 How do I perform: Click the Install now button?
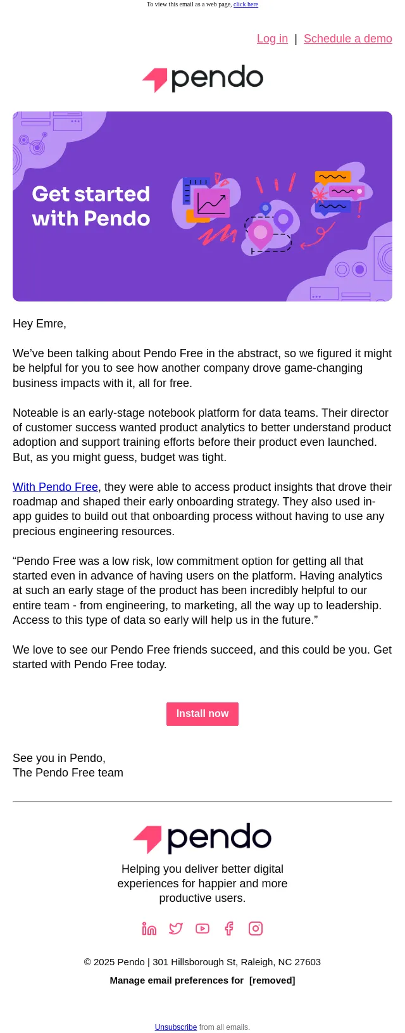[202, 714]
